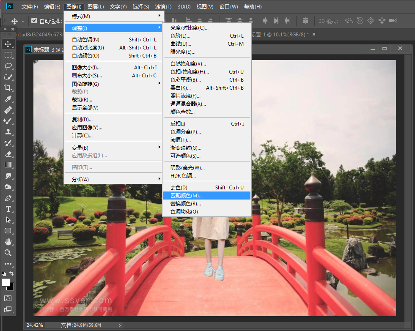
Task: Select the Crop tool
Action: coord(8,88)
